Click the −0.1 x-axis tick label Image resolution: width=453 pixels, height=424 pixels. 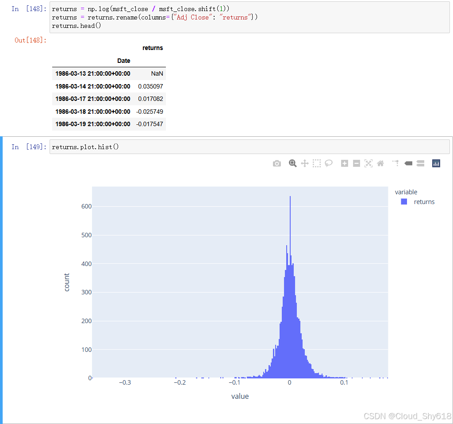click(234, 383)
